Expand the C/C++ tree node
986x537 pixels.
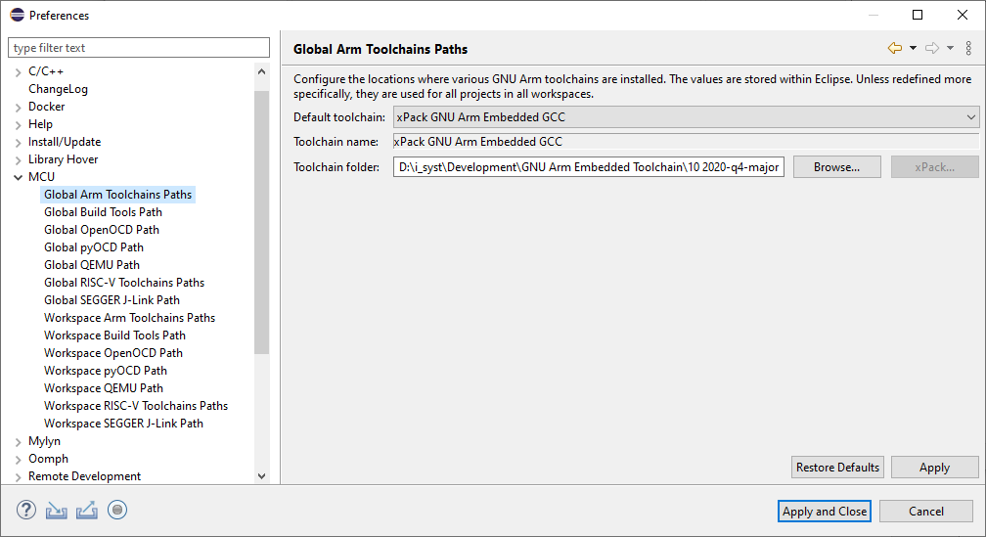(x=19, y=71)
